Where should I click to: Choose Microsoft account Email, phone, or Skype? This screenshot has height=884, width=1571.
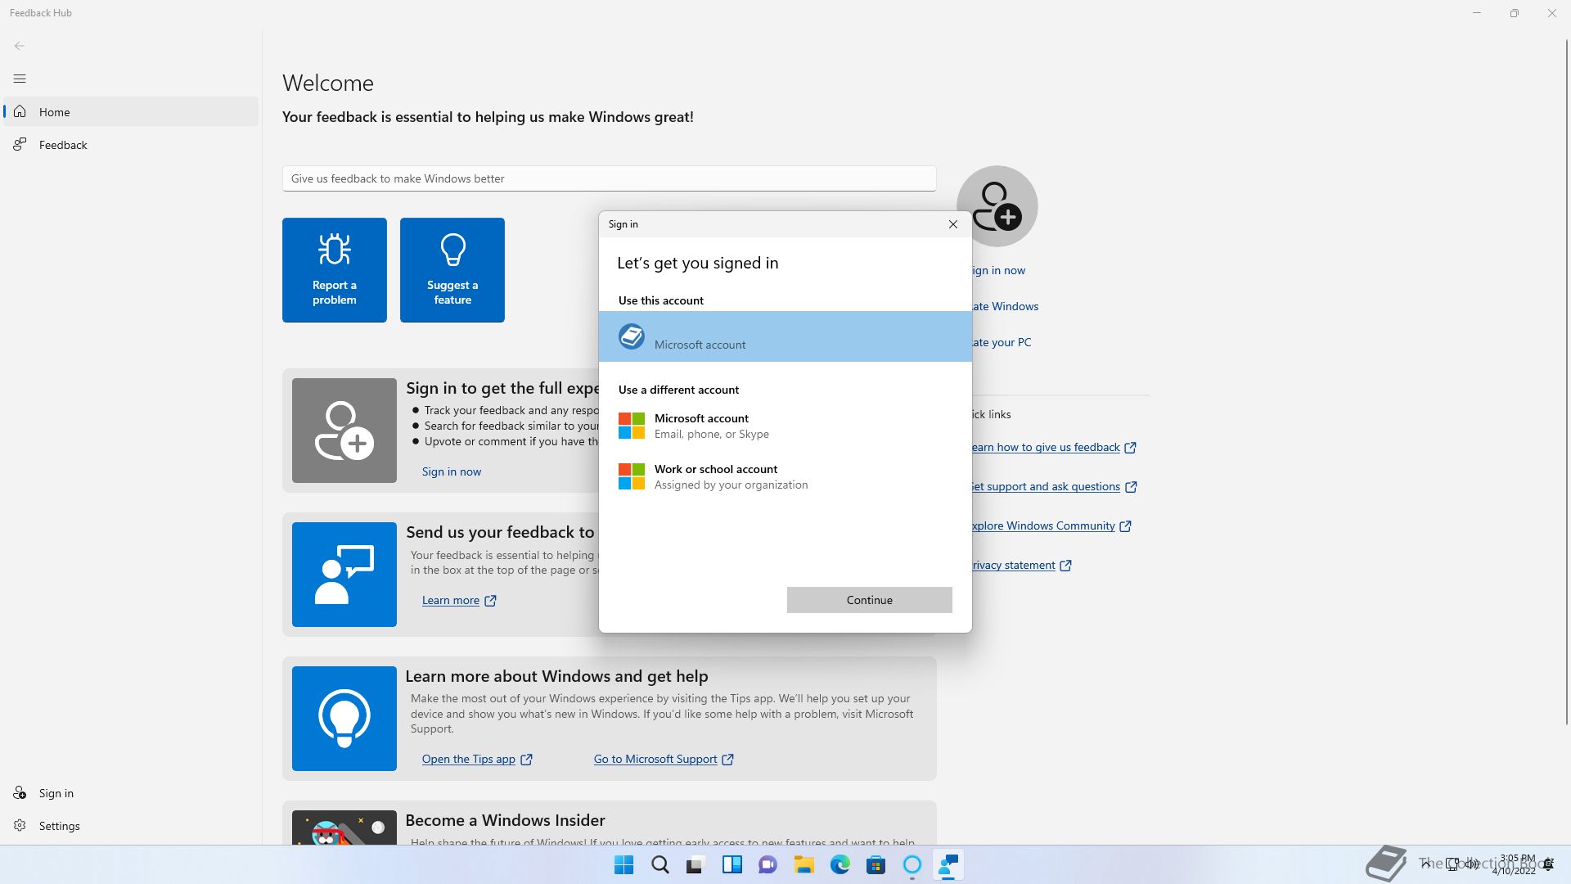pos(785,426)
